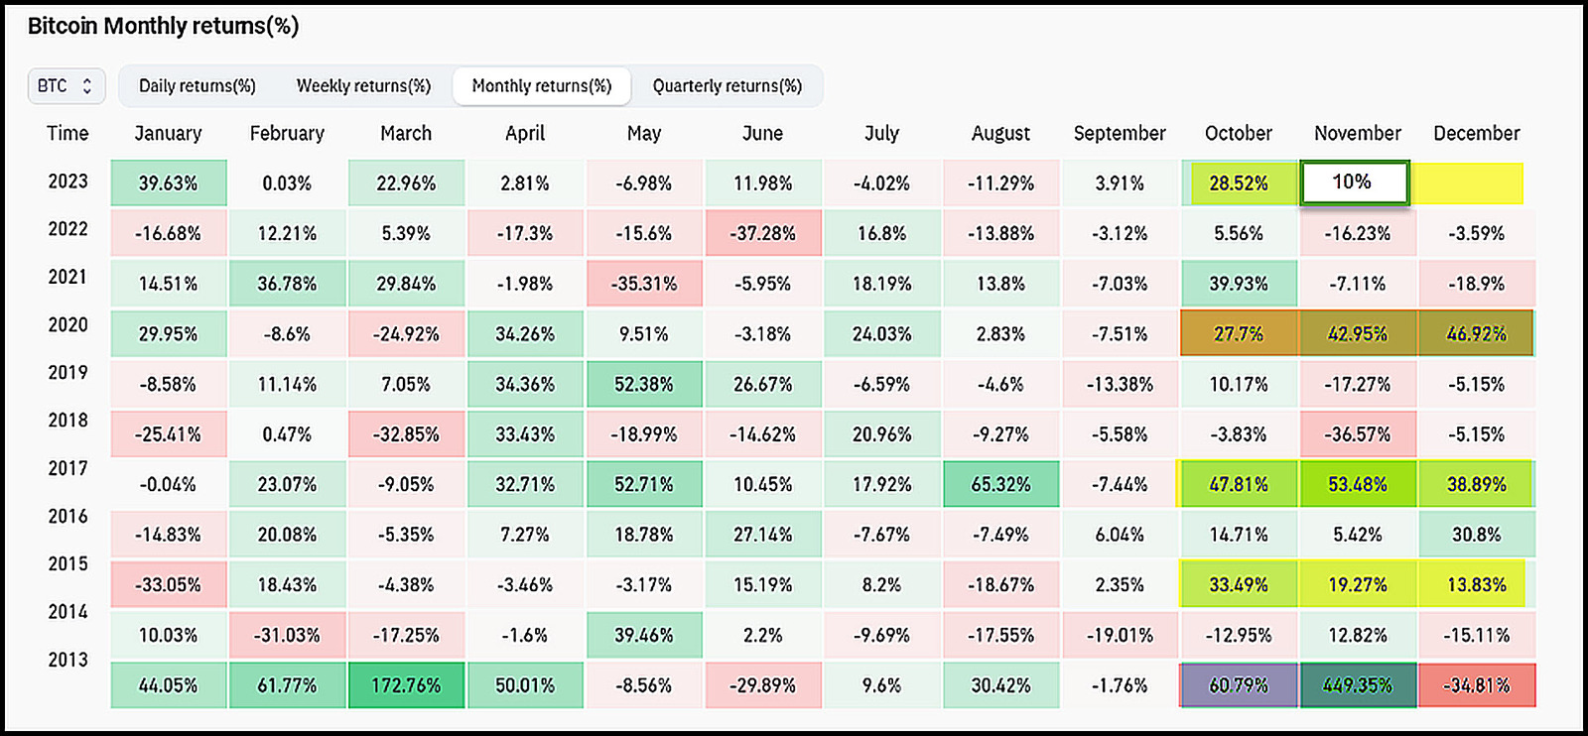This screenshot has width=1588, height=736.
Task: Open the BTC coin selector dropdown
Action: click(x=66, y=86)
